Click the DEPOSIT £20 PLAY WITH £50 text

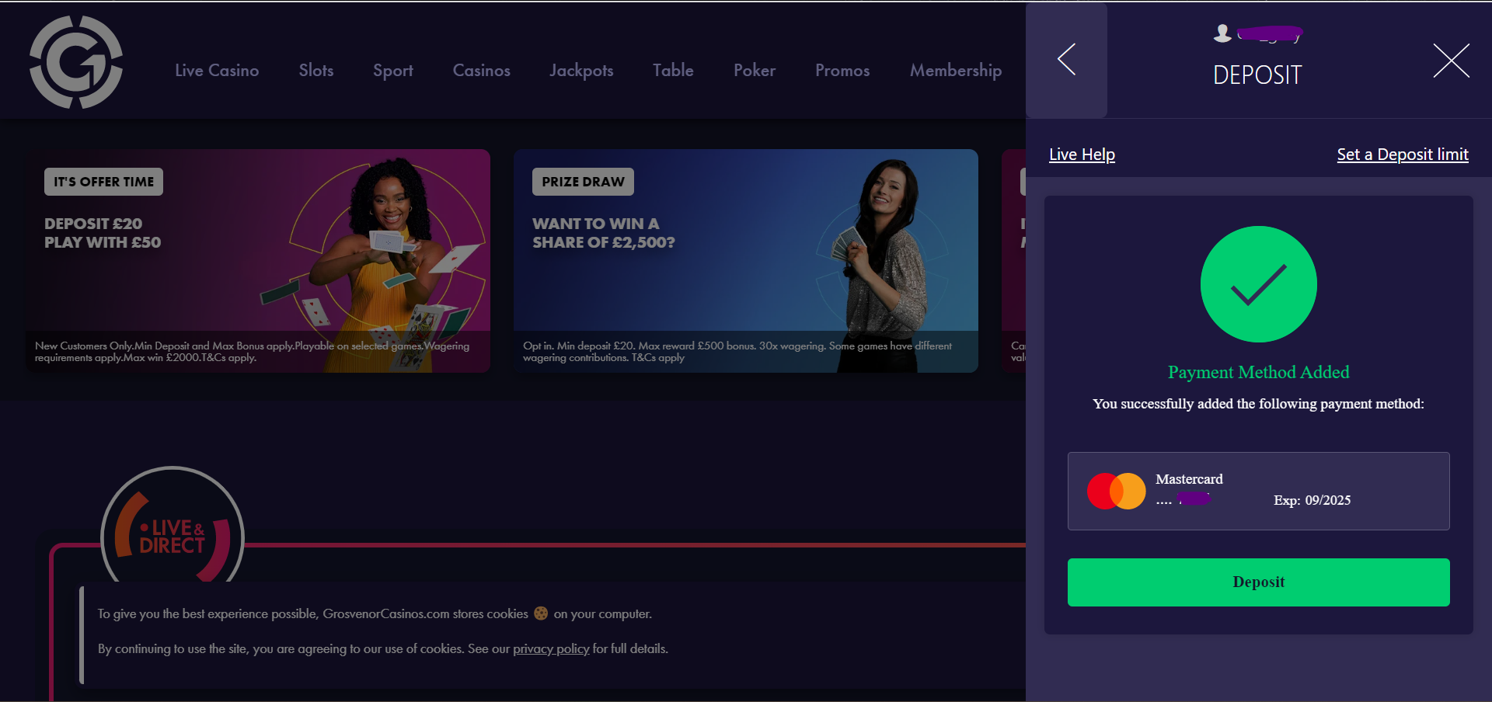[103, 233]
